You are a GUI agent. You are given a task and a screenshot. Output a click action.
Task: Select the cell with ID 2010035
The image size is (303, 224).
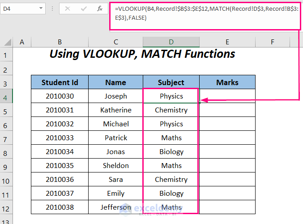pos(60,165)
